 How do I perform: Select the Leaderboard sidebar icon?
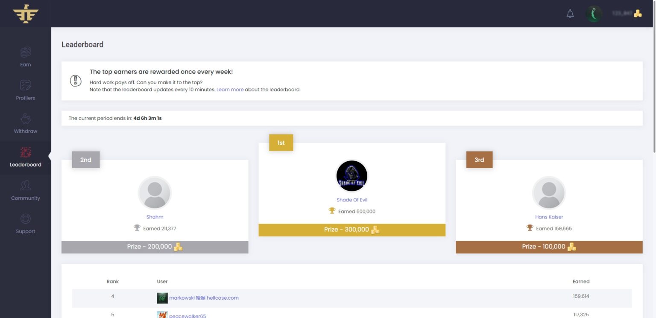(x=26, y=152)
